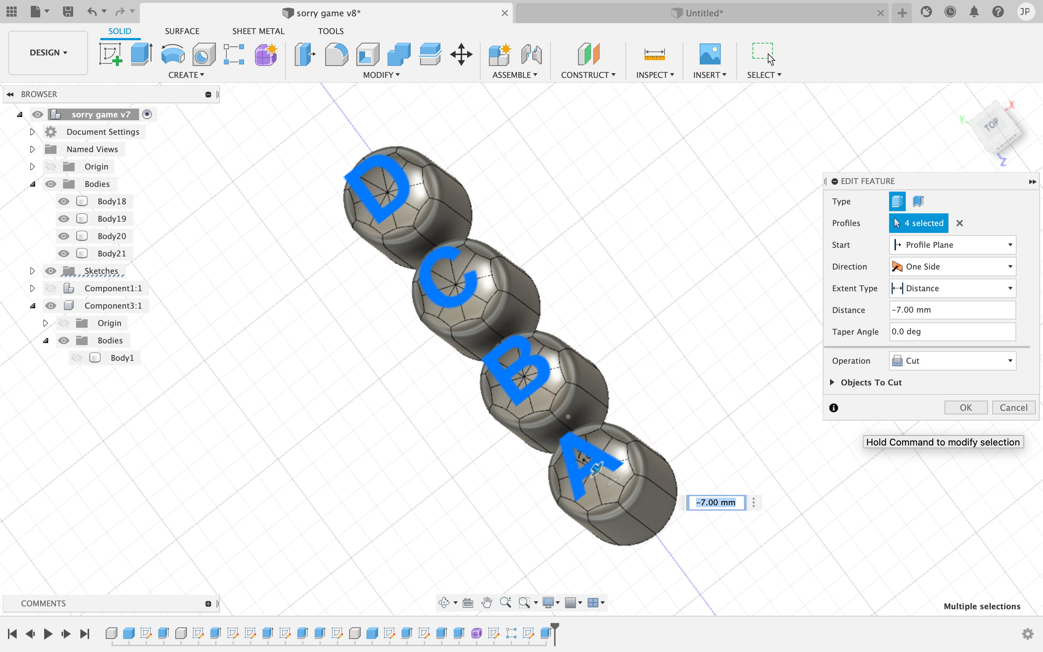The height and width of the screenshot is (652, 1043).
Task: Play the timeline
Action: click(x=48, y=634)
